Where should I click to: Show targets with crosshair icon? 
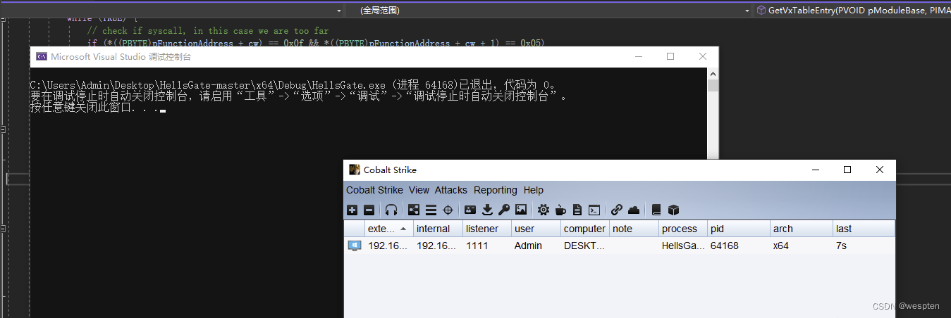[448, 210]
